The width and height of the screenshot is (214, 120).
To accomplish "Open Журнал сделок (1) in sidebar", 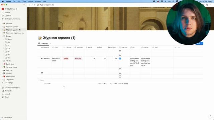I will (13, 30).
